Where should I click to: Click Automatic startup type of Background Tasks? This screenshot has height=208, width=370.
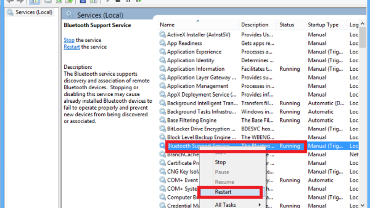pos(321,112)
